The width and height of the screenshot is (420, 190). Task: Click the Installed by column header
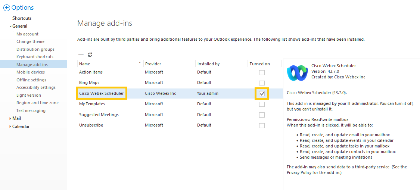(208, 64)
